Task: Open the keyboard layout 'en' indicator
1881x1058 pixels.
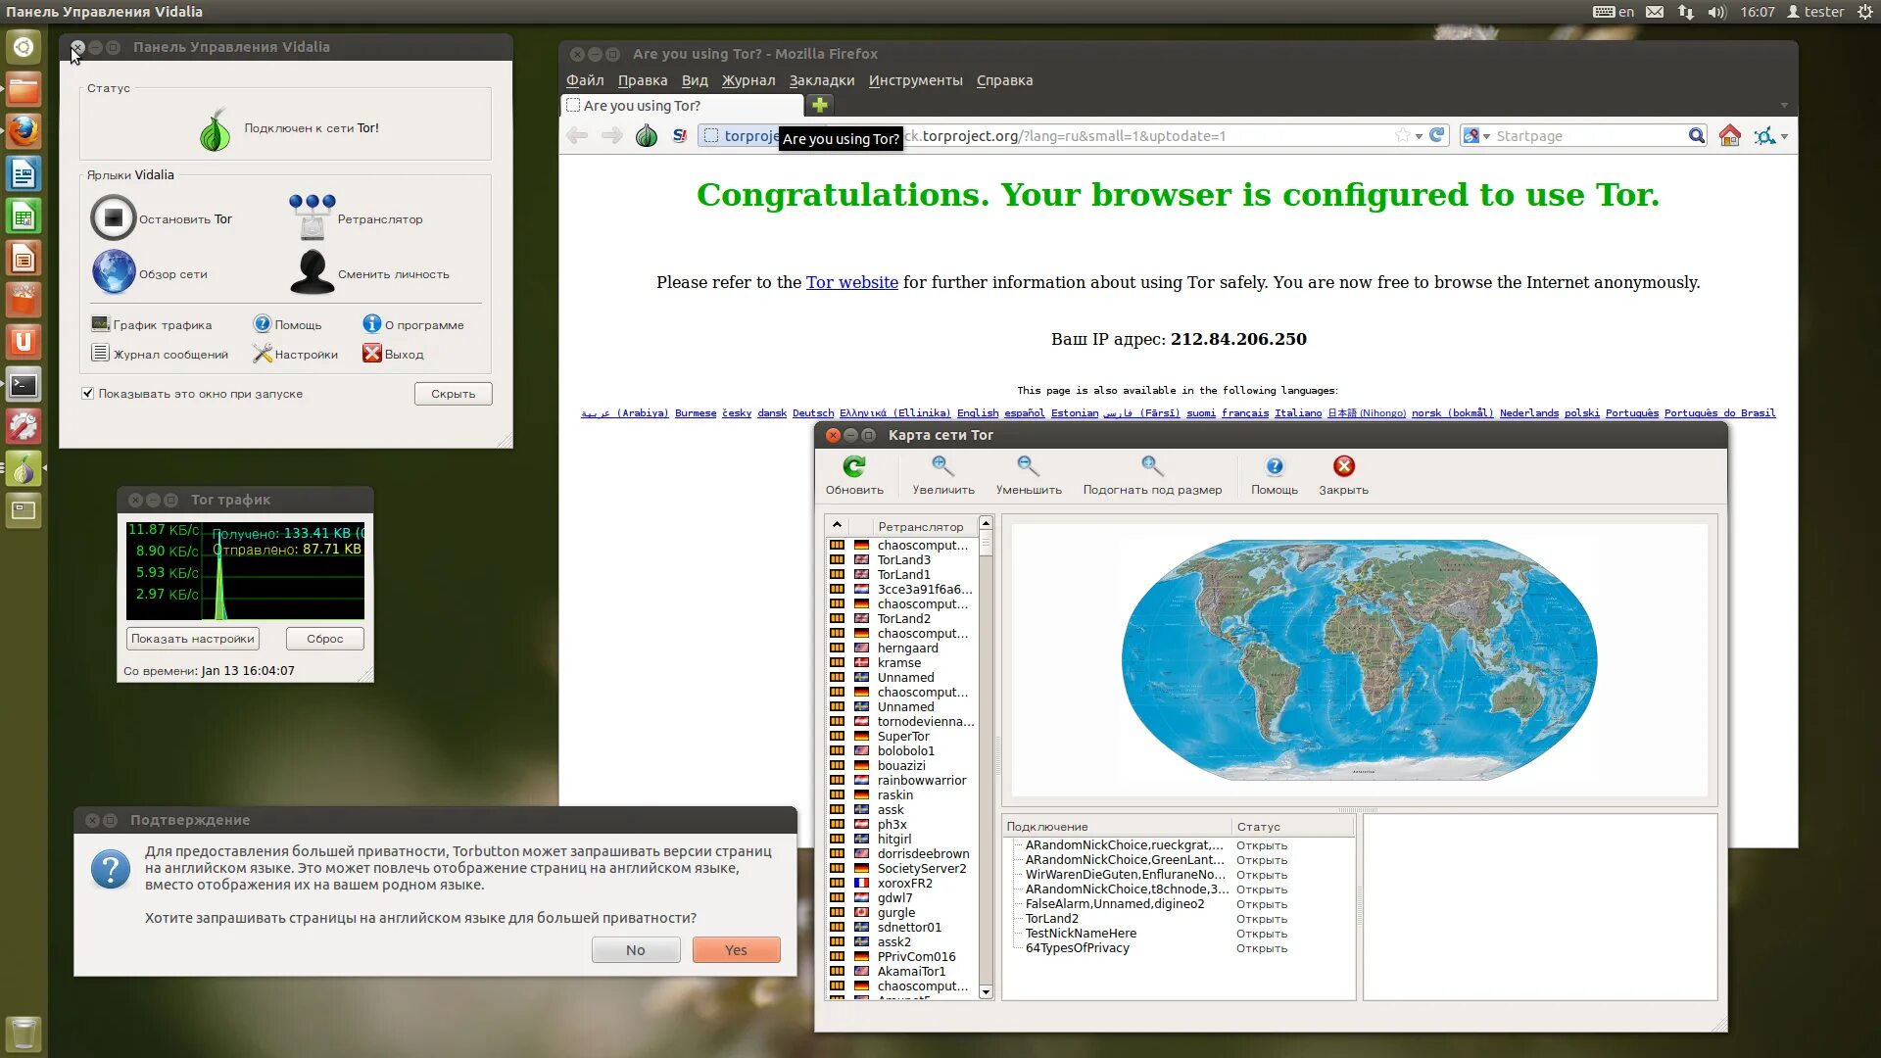Action: click(x=1614, y=12)
